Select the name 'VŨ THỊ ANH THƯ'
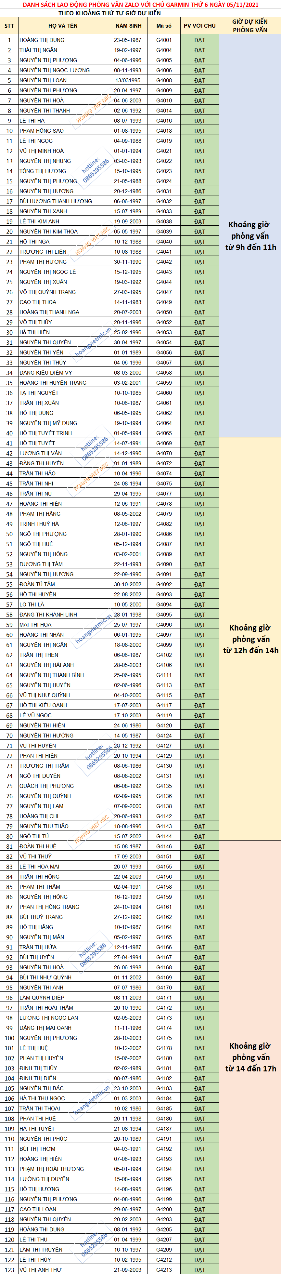The image size is (281, 1274). pyautogui.click(x=41, y=1270)
